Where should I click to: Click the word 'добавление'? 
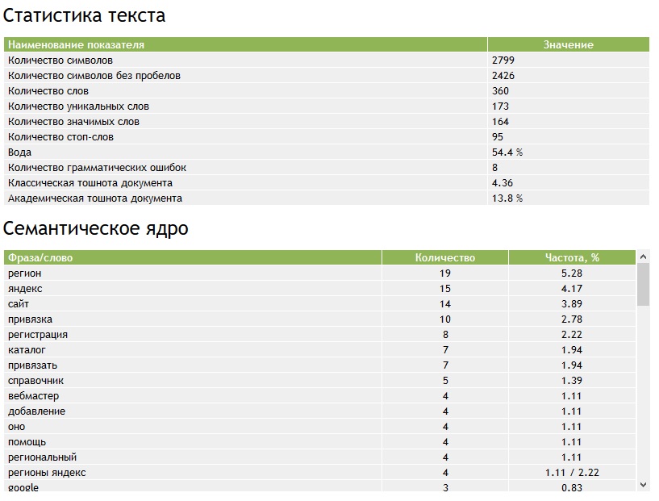(36, 411)
